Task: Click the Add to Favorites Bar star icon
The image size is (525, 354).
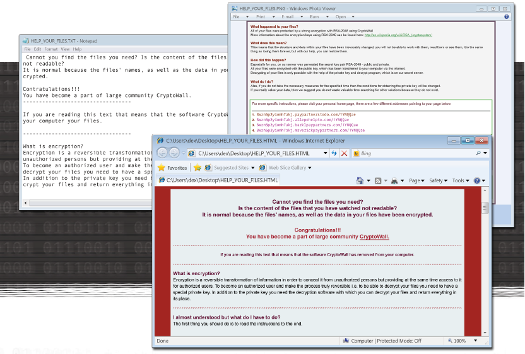Action: point(198,168)
